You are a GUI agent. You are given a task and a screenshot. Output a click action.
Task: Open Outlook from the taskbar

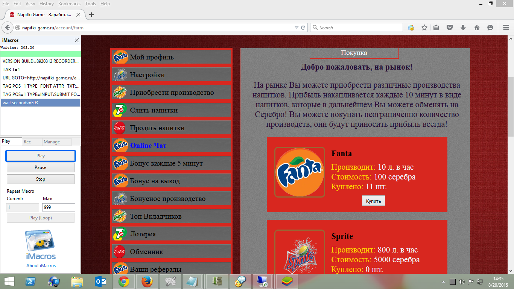coord(100,281)
